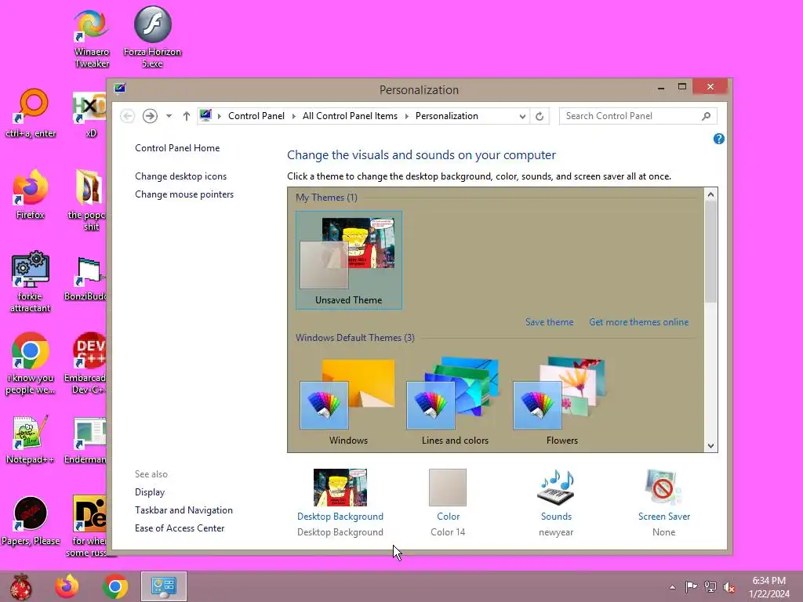The image size is (803, 602).
Task: Open the Personalization window title bar icon
Action: (120, 89)
